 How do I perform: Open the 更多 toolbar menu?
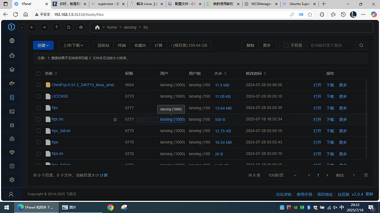tap(267, 45)
